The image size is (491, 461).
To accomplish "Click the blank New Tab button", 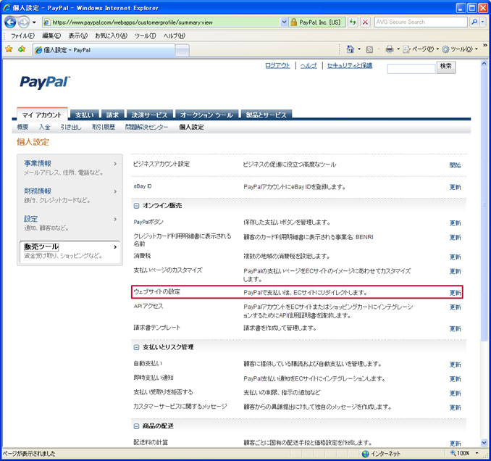I will tap(182, 51).
